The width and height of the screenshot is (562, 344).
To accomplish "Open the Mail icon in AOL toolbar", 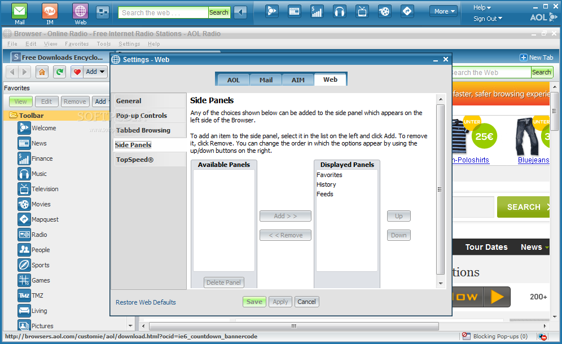I will coord(19,11).
